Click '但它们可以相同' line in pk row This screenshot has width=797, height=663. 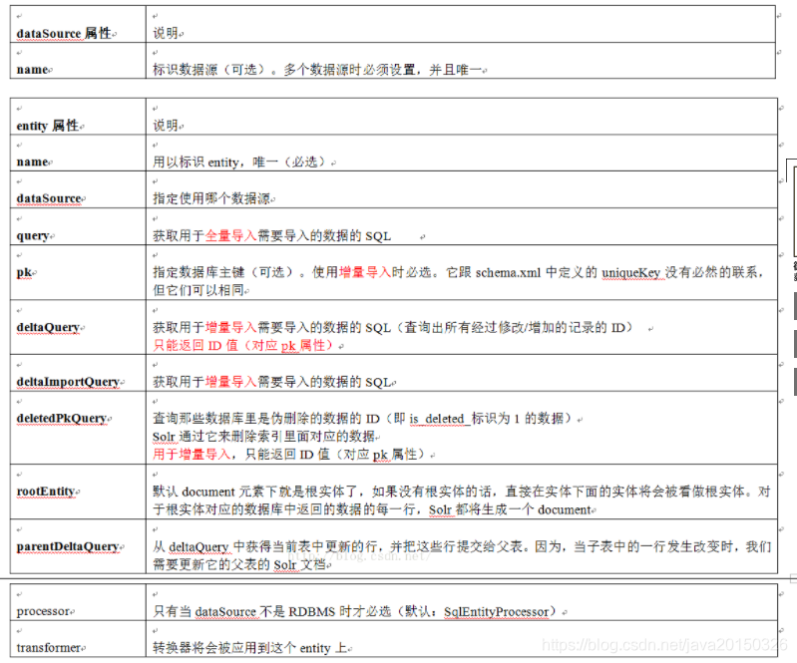[199, 290]
